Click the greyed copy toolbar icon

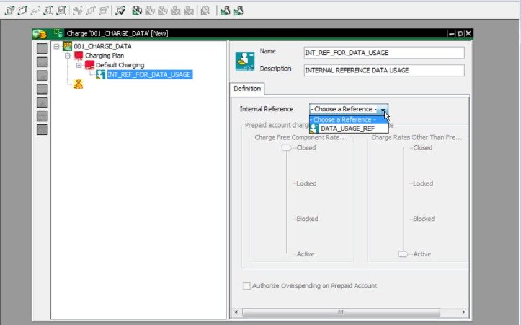(91, 11)
